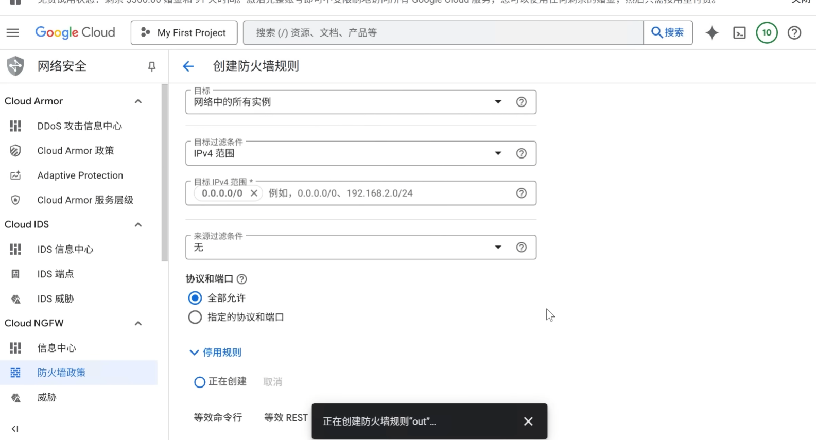
Task: Open notifications badge showing 10
Action: [767, 33]
